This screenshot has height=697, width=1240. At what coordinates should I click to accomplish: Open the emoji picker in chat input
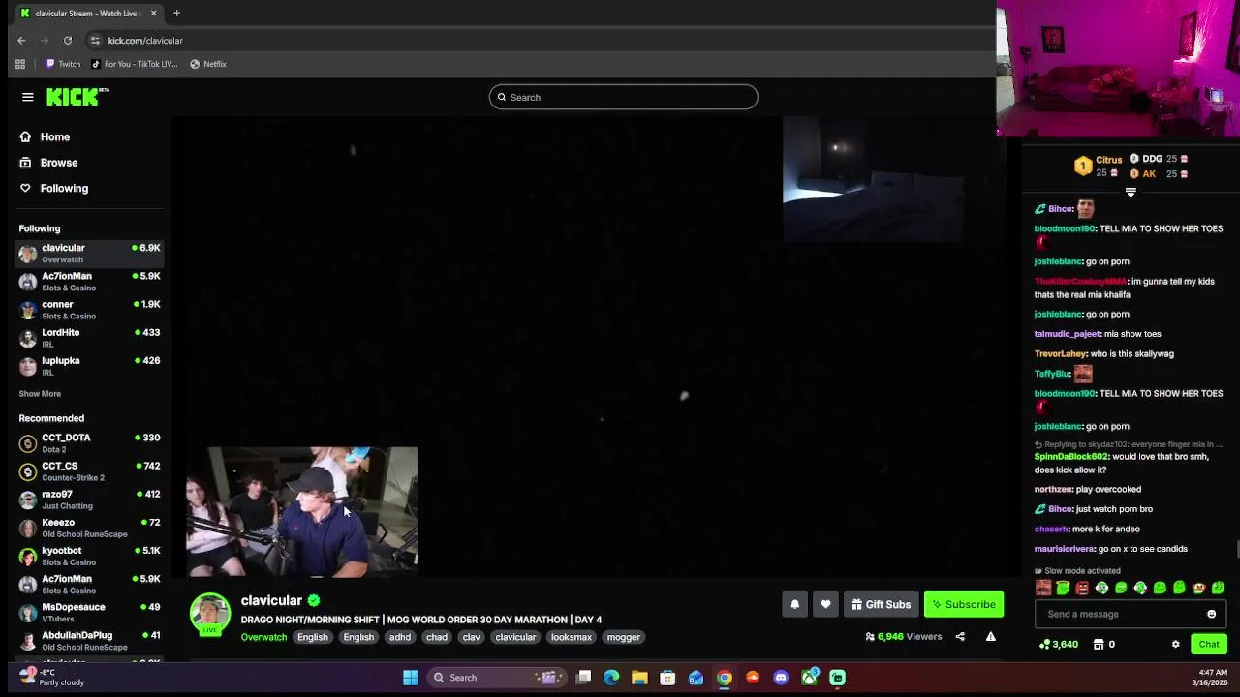[1211, 614]
